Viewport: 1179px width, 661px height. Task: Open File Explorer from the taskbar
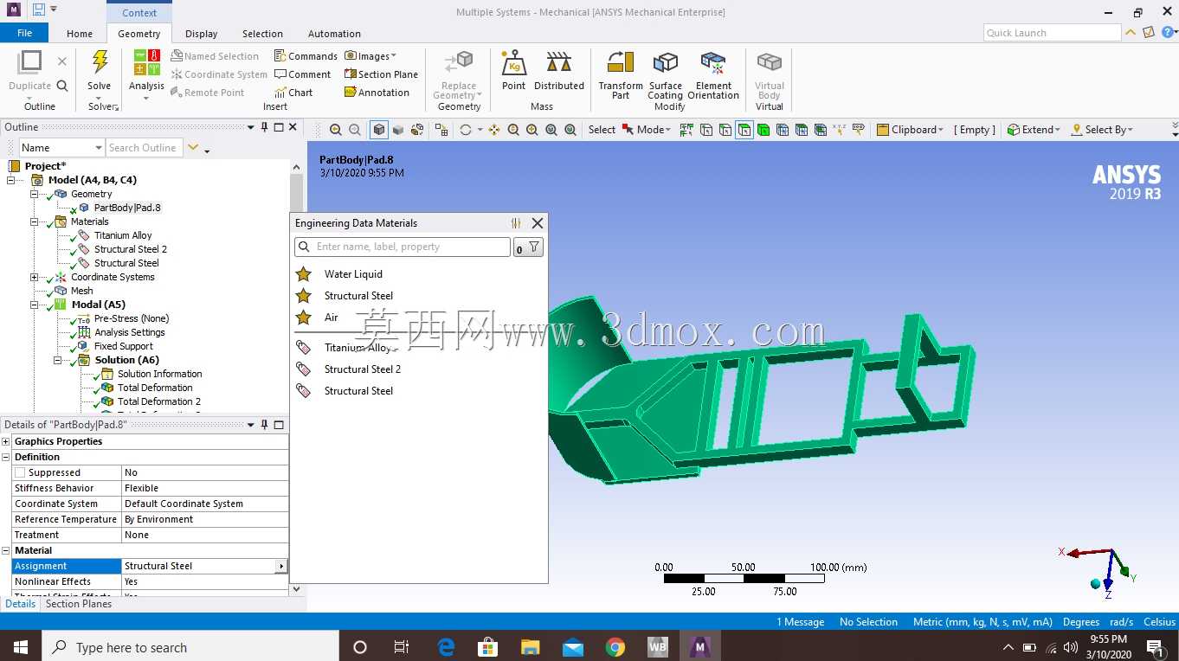pyautogui.click(x=531, y=647)
